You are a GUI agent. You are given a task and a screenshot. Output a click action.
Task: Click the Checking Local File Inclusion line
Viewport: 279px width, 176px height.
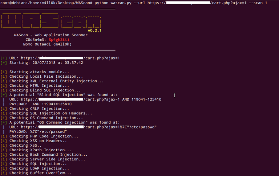pyautogui.click(x=46, y=77)
